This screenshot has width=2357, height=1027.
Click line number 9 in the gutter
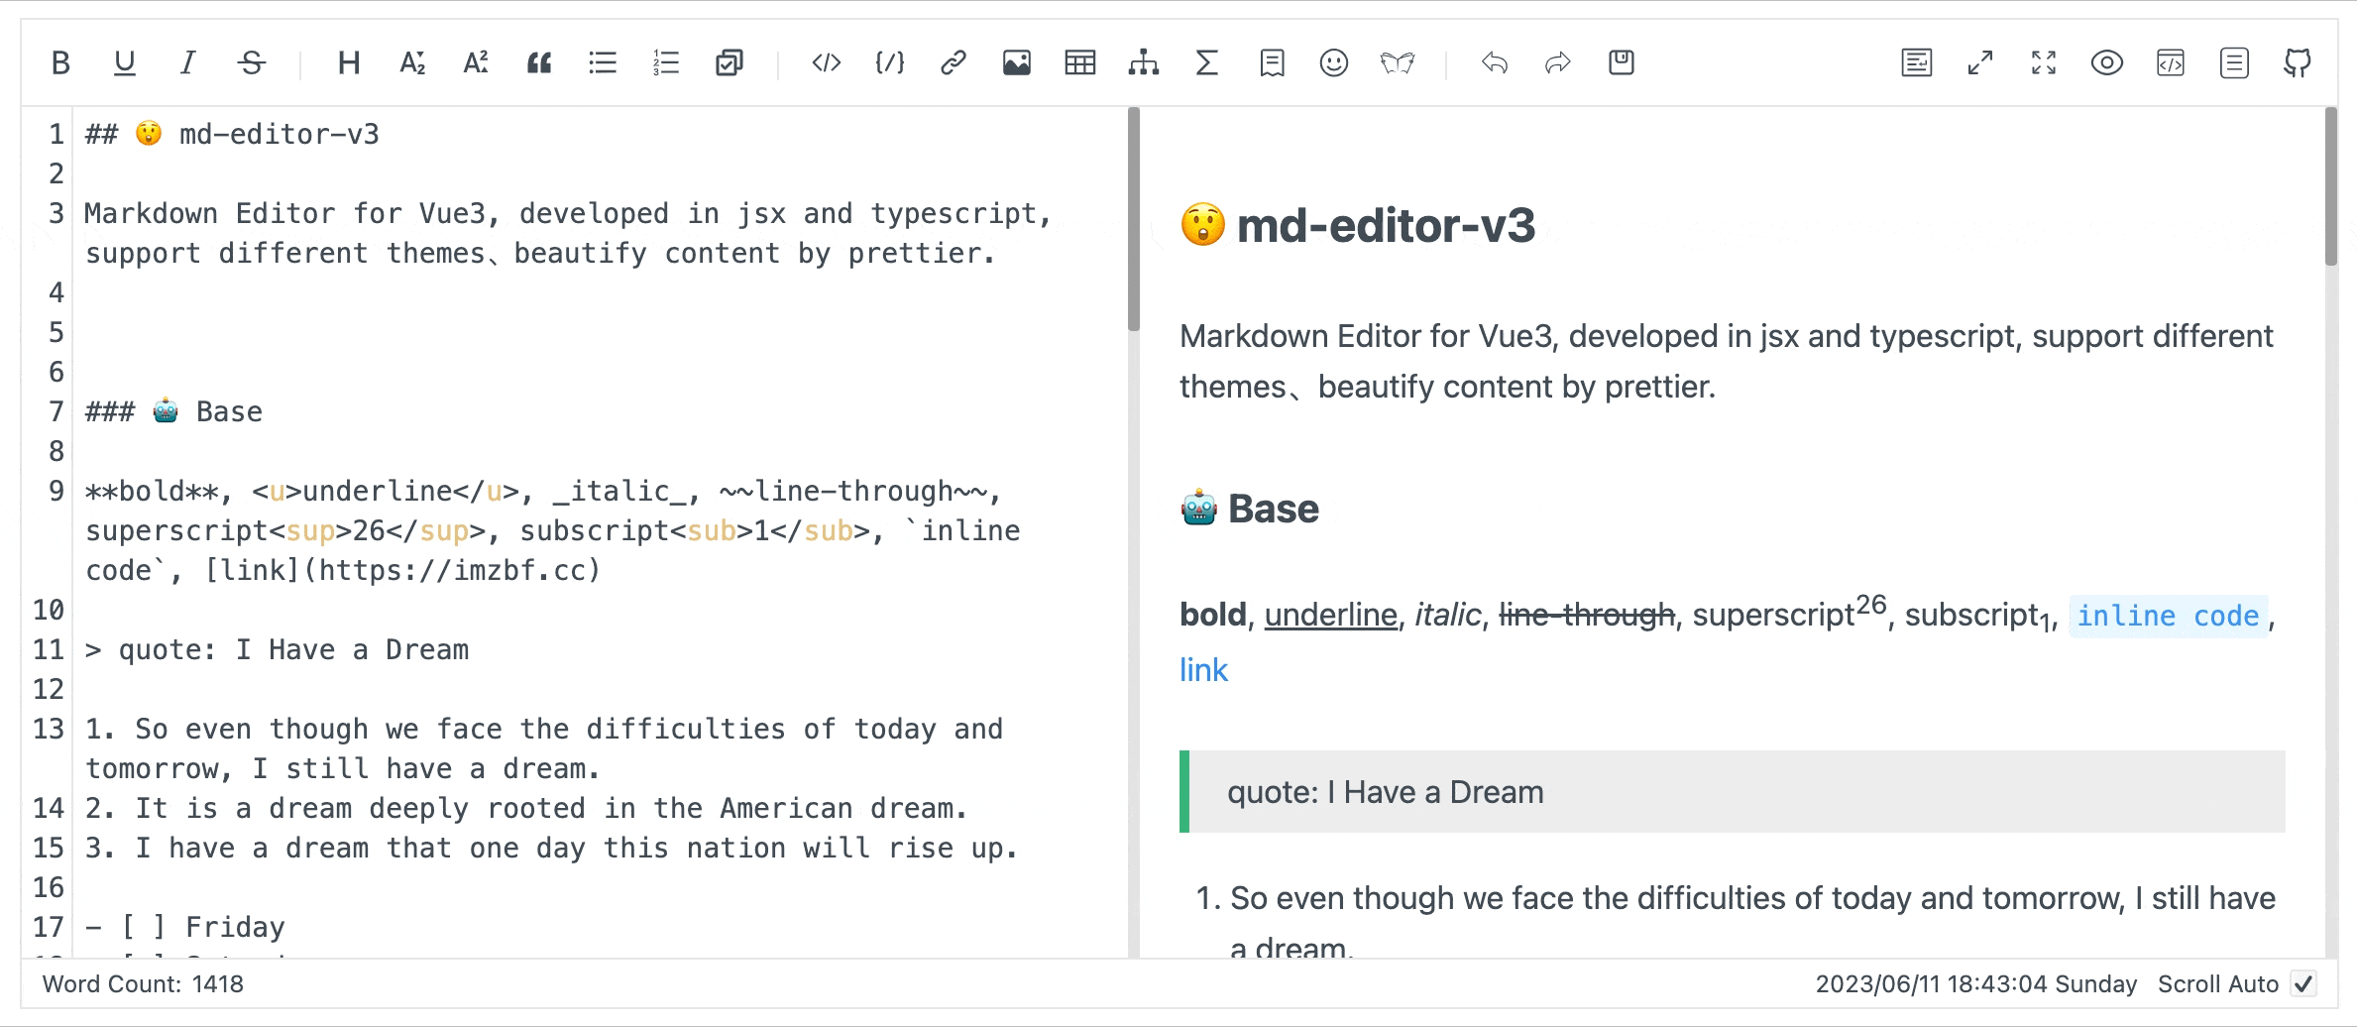[x=56, y=491]
